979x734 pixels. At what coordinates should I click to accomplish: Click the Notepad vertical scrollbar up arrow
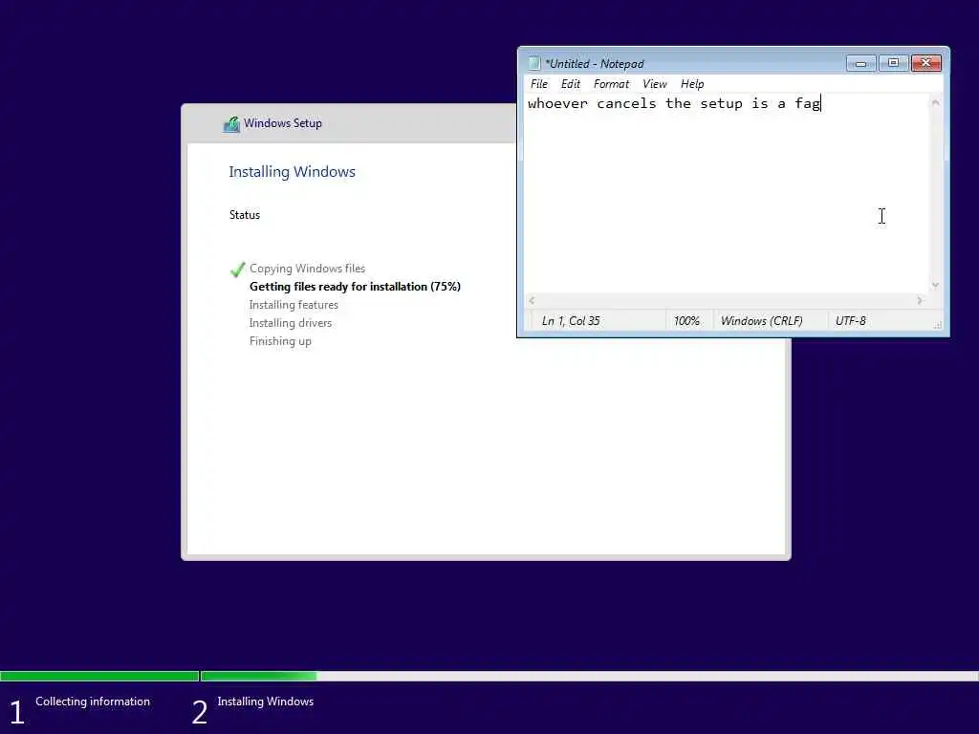coord(935,102)
